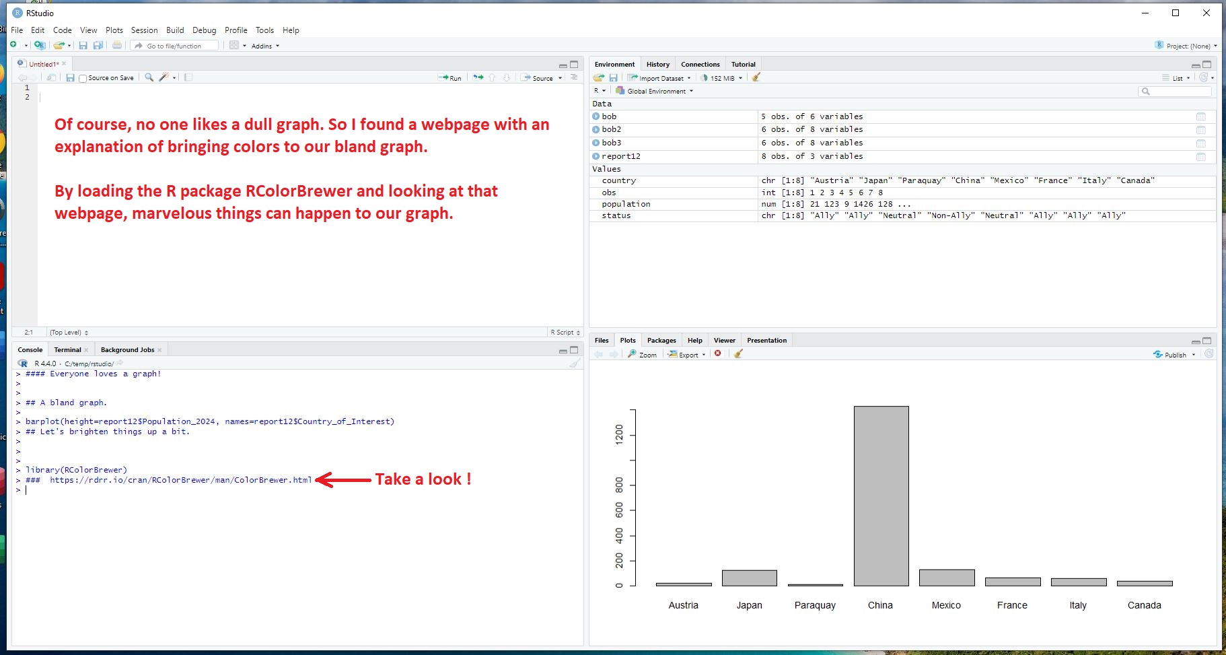The height and width of the screenshot is (655, 1226).
Task: View the report12 data table icon
Action: coord(1200,157)
